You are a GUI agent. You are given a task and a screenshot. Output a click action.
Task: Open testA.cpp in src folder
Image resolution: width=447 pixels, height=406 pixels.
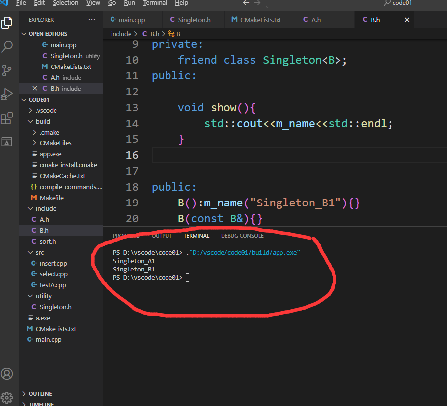(61, 285)
